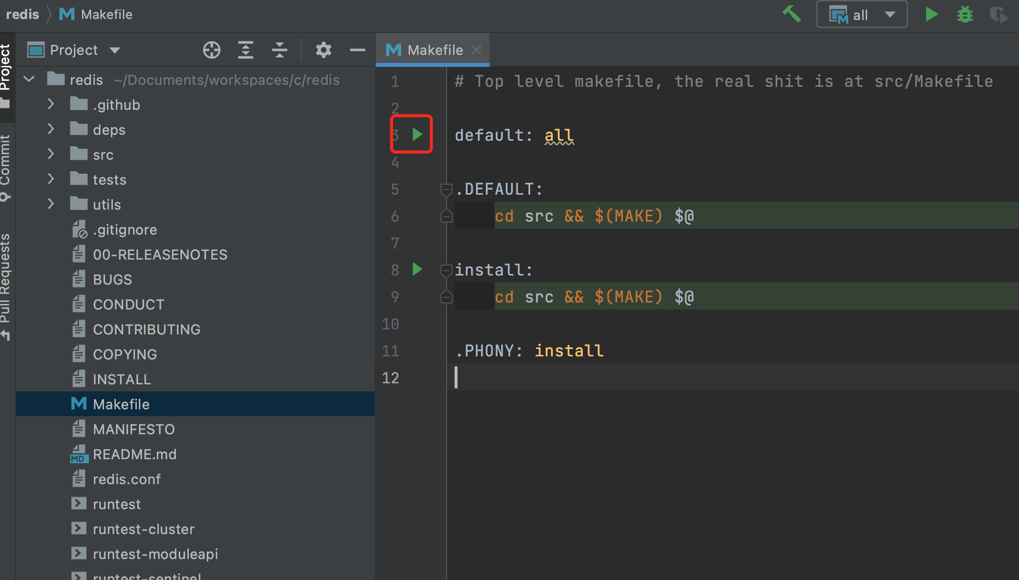The height and width of the screenshot is (580, 1019).
Task: Click the Expand All icon in Project panel
Action: tap(246, 50)
